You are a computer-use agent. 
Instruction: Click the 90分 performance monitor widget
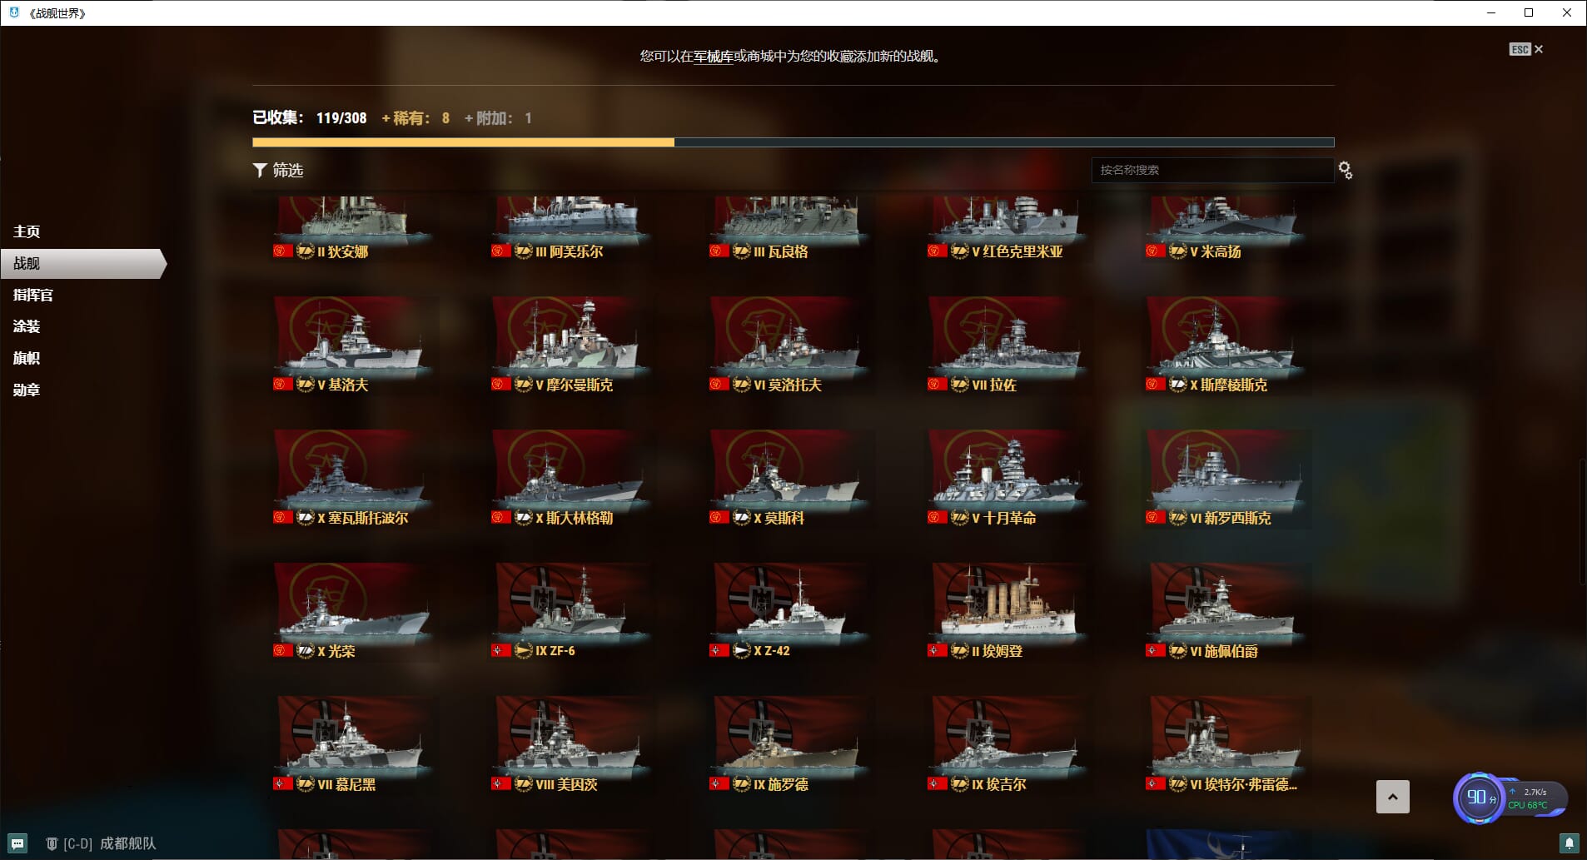tap(1510, 798)
